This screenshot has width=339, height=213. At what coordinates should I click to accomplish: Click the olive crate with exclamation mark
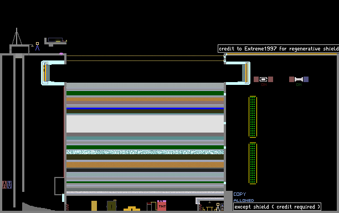coord(111,206)
